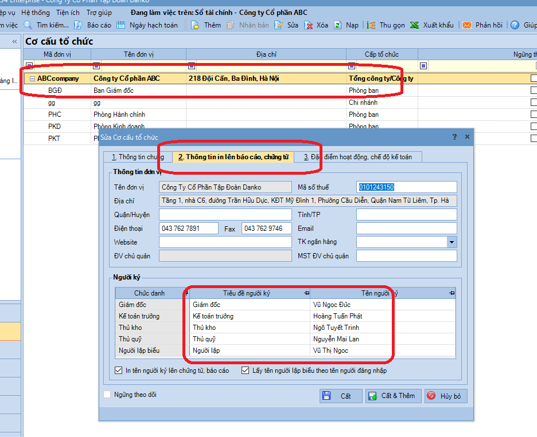The width and height of the screenshot is (537, 437).
Task: Select the Vũ Ngọc Đức signer name cell
Action: pos(383,304)
